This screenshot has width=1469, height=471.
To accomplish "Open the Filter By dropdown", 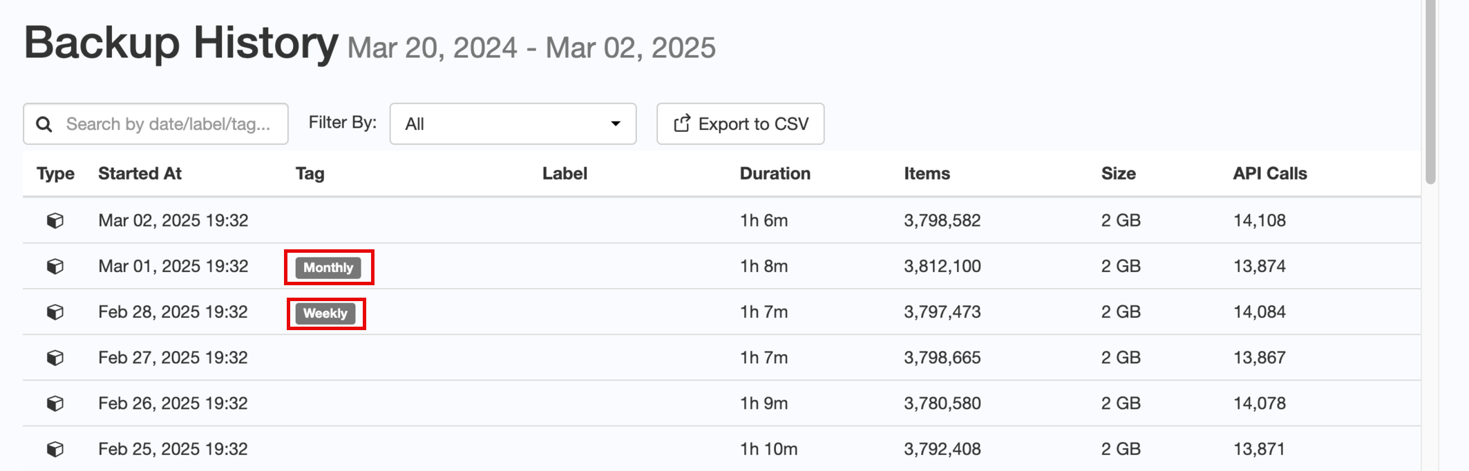I will pyautogui.click(x=512, y=124).
